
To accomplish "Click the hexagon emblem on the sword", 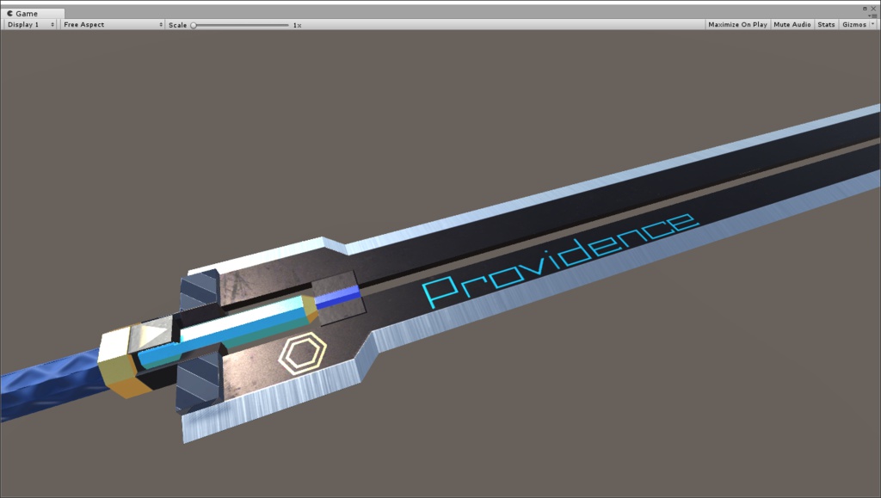I will (302, 354).
